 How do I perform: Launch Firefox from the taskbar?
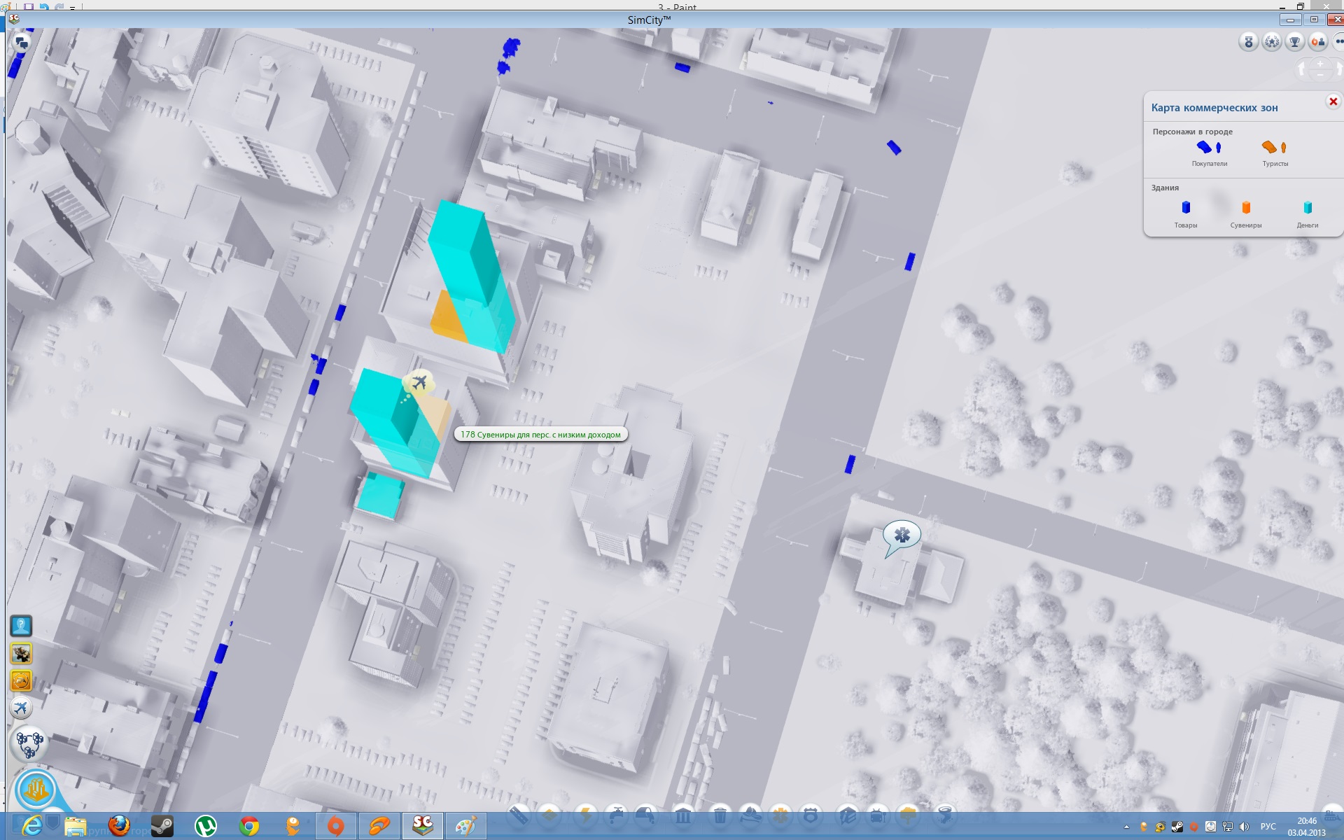119,827
